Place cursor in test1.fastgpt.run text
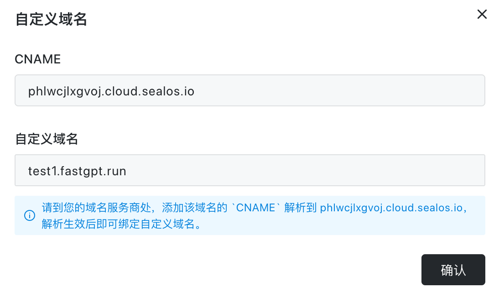The height and width of the screenshot is (293, 499). pyautogui.click(x=77, y=171)
